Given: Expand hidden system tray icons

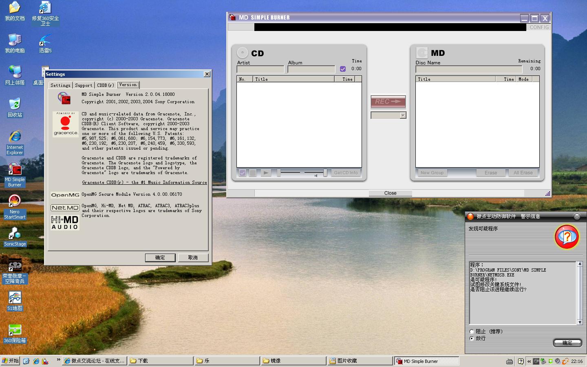Looking at the screenshot, I should [x=529, y=361].
